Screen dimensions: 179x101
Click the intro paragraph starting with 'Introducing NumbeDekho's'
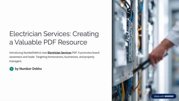pos(54,57)
